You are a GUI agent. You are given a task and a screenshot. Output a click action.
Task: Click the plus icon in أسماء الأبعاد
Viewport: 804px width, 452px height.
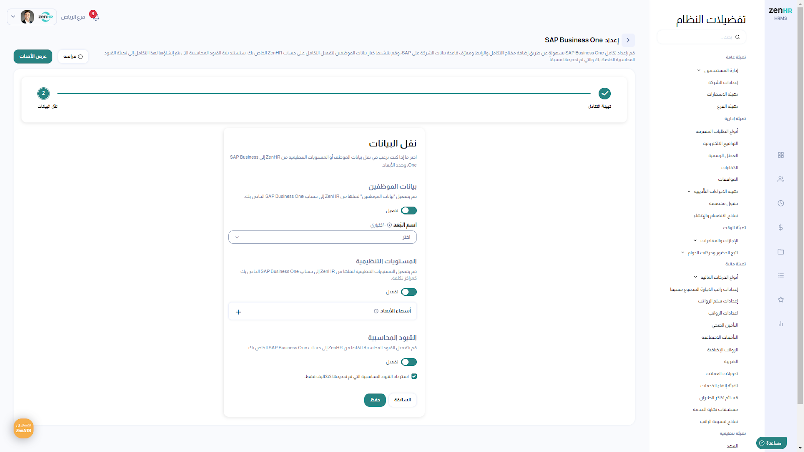[x=238, y=312]
